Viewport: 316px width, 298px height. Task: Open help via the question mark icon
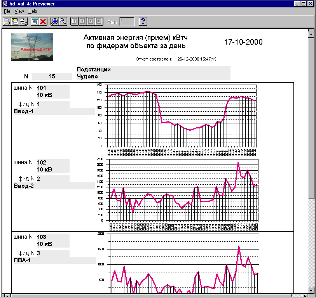pyautogui.click(x=143, y=21)
